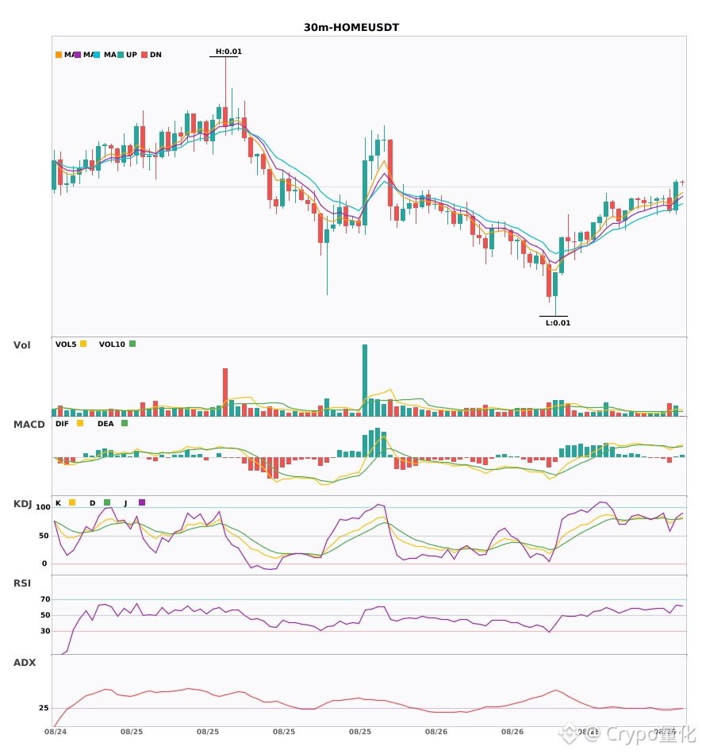702x754 pixels.
Task: Click the 08/24 date axis label
Action: coord(56,732)
